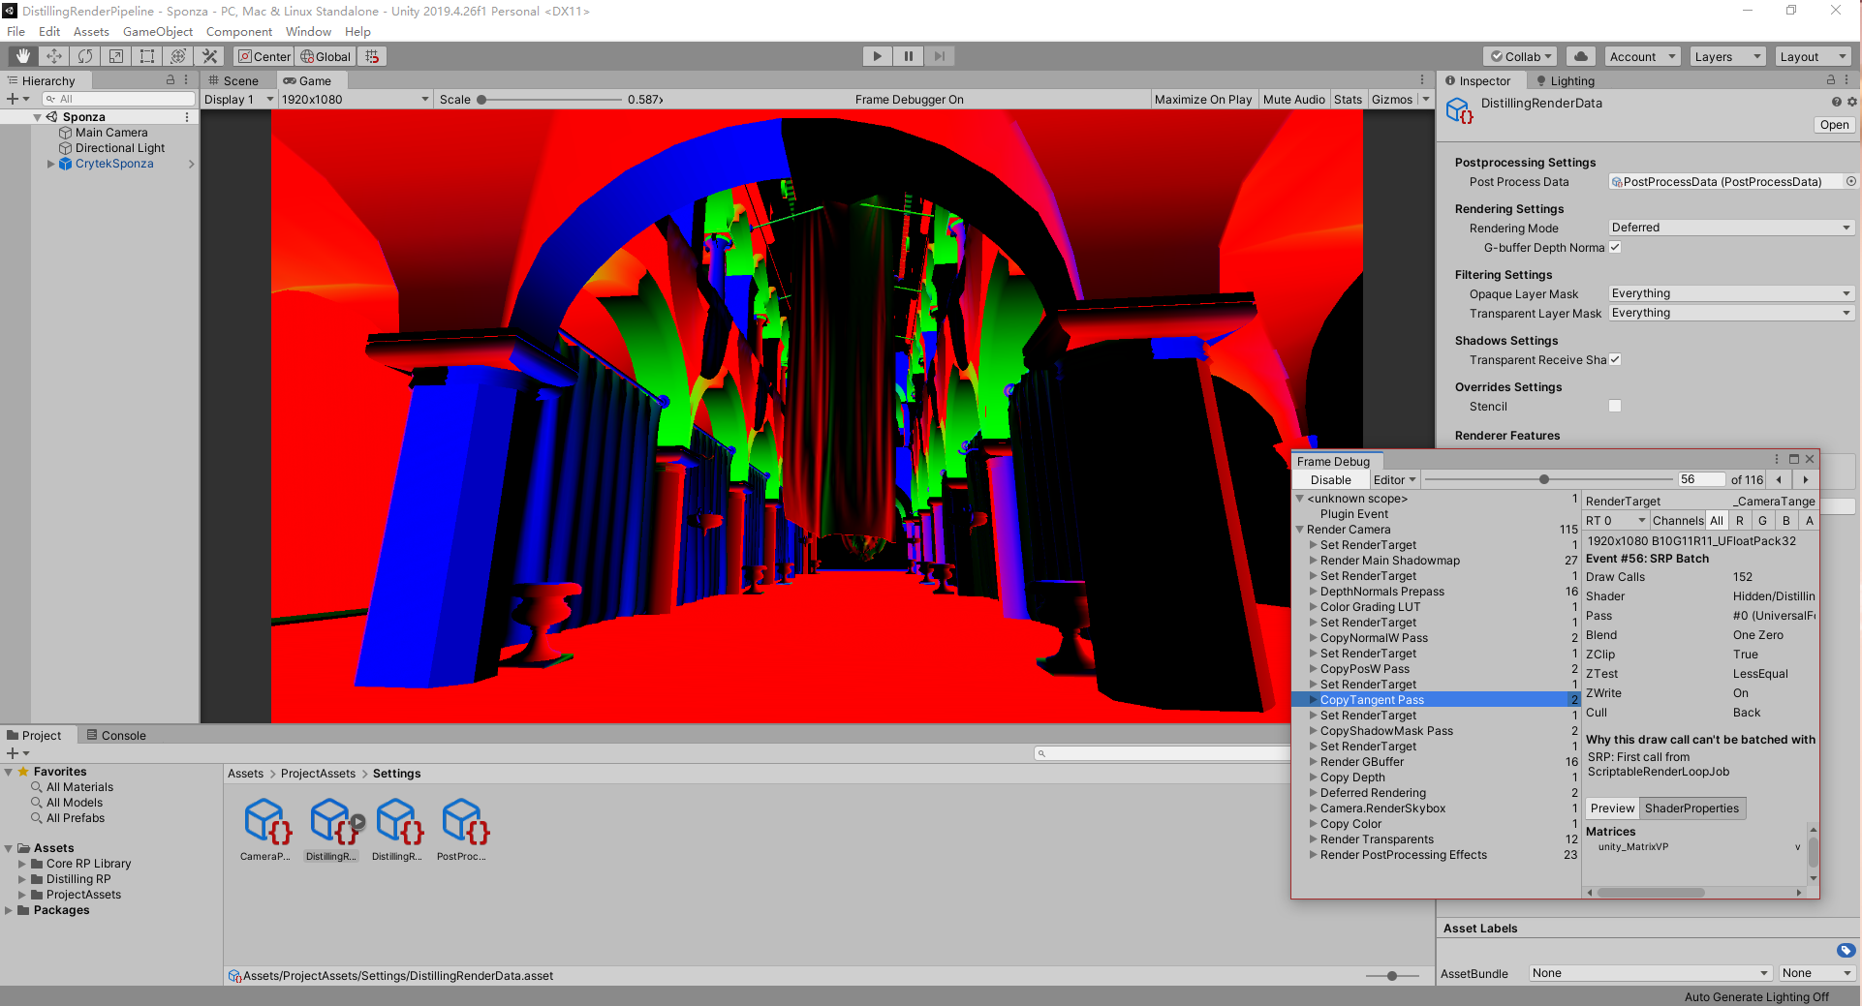Open the custom editor tools icon
This screenshot has height=1006, width=1862.
[x=209, y=56]
